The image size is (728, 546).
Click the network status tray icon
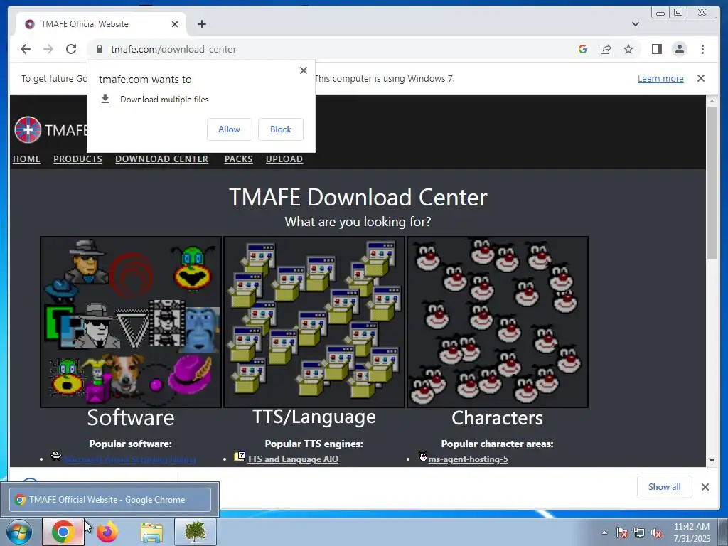(x=639, y=532)
